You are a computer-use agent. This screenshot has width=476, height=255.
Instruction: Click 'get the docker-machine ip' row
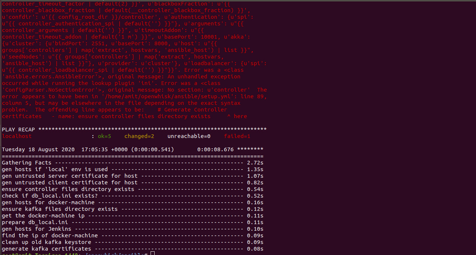click(133, 216)
